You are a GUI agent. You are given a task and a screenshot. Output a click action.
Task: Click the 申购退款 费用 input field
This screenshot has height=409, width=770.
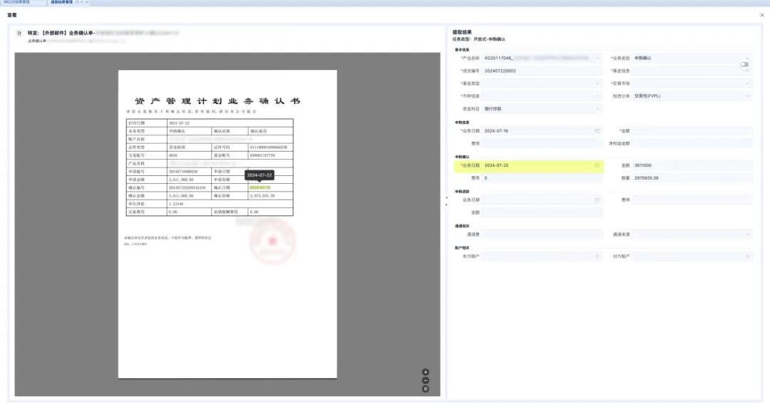(x=692, y=200)
